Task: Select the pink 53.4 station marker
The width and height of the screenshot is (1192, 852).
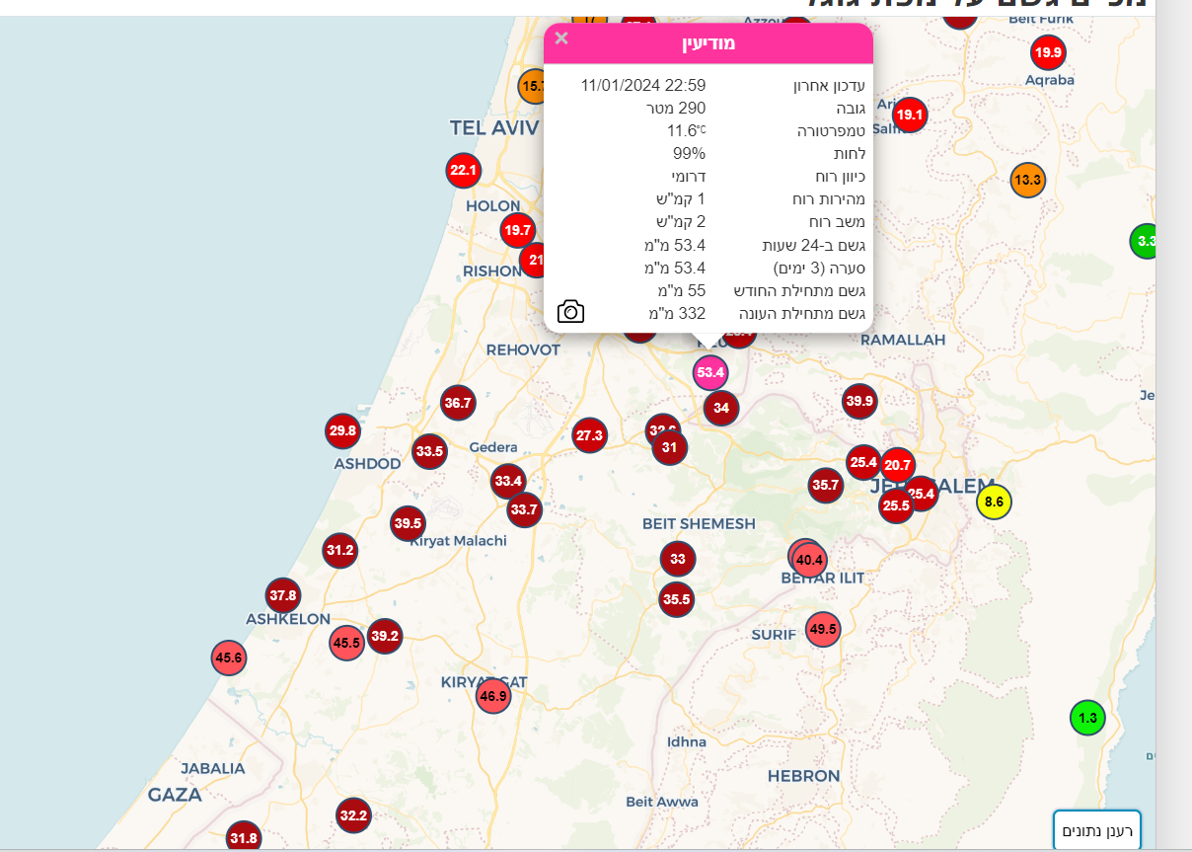Action: pos(710,372)
